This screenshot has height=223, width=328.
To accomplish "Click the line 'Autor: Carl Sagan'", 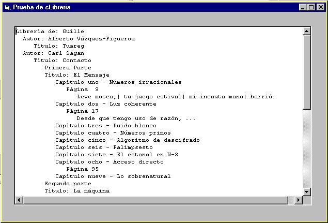I will click(x=54, y=53).
